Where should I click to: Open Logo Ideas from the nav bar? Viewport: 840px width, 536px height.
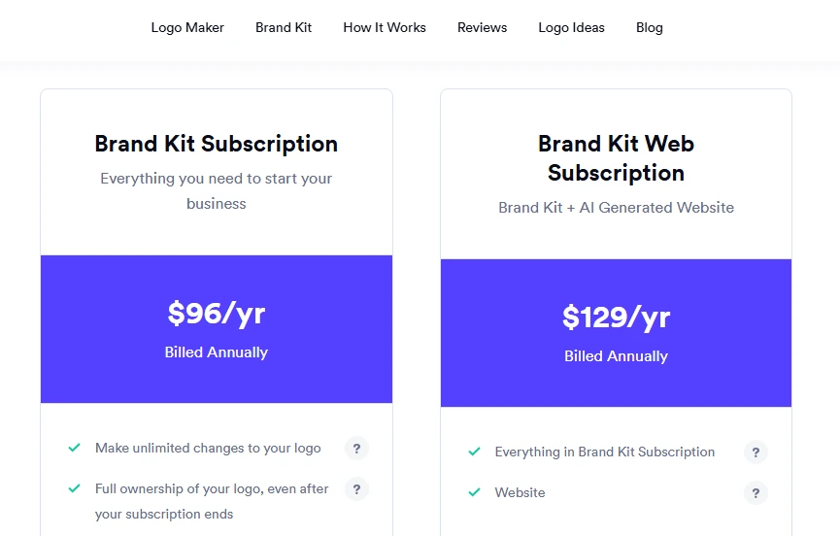click(x=571, y=27)
